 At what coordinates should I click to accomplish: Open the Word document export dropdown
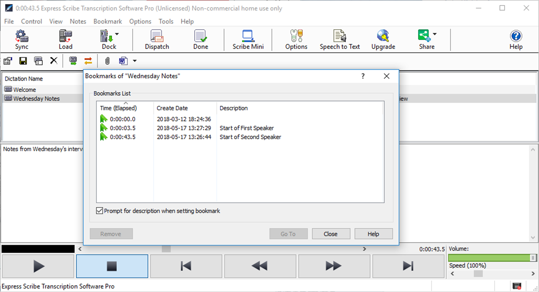pyautogui.click(x=134, y=61)
